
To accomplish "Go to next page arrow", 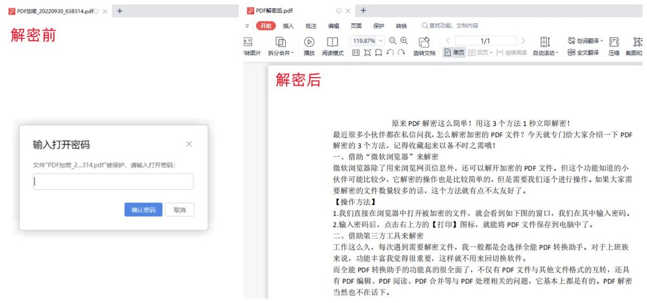I will pyautogui.click(x=522, y=41).
